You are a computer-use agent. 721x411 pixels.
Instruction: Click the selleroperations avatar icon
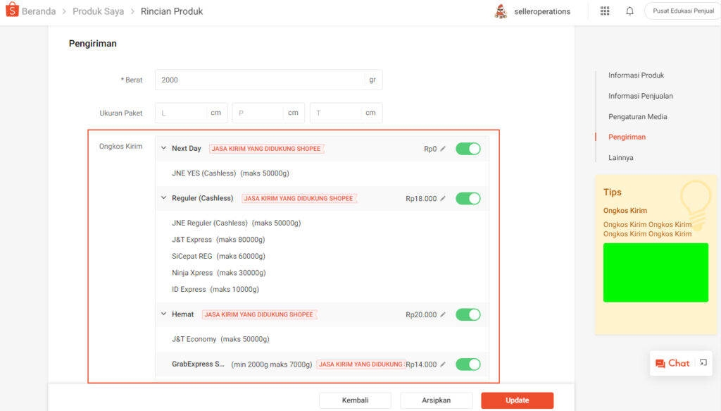[x=501, y=11]
